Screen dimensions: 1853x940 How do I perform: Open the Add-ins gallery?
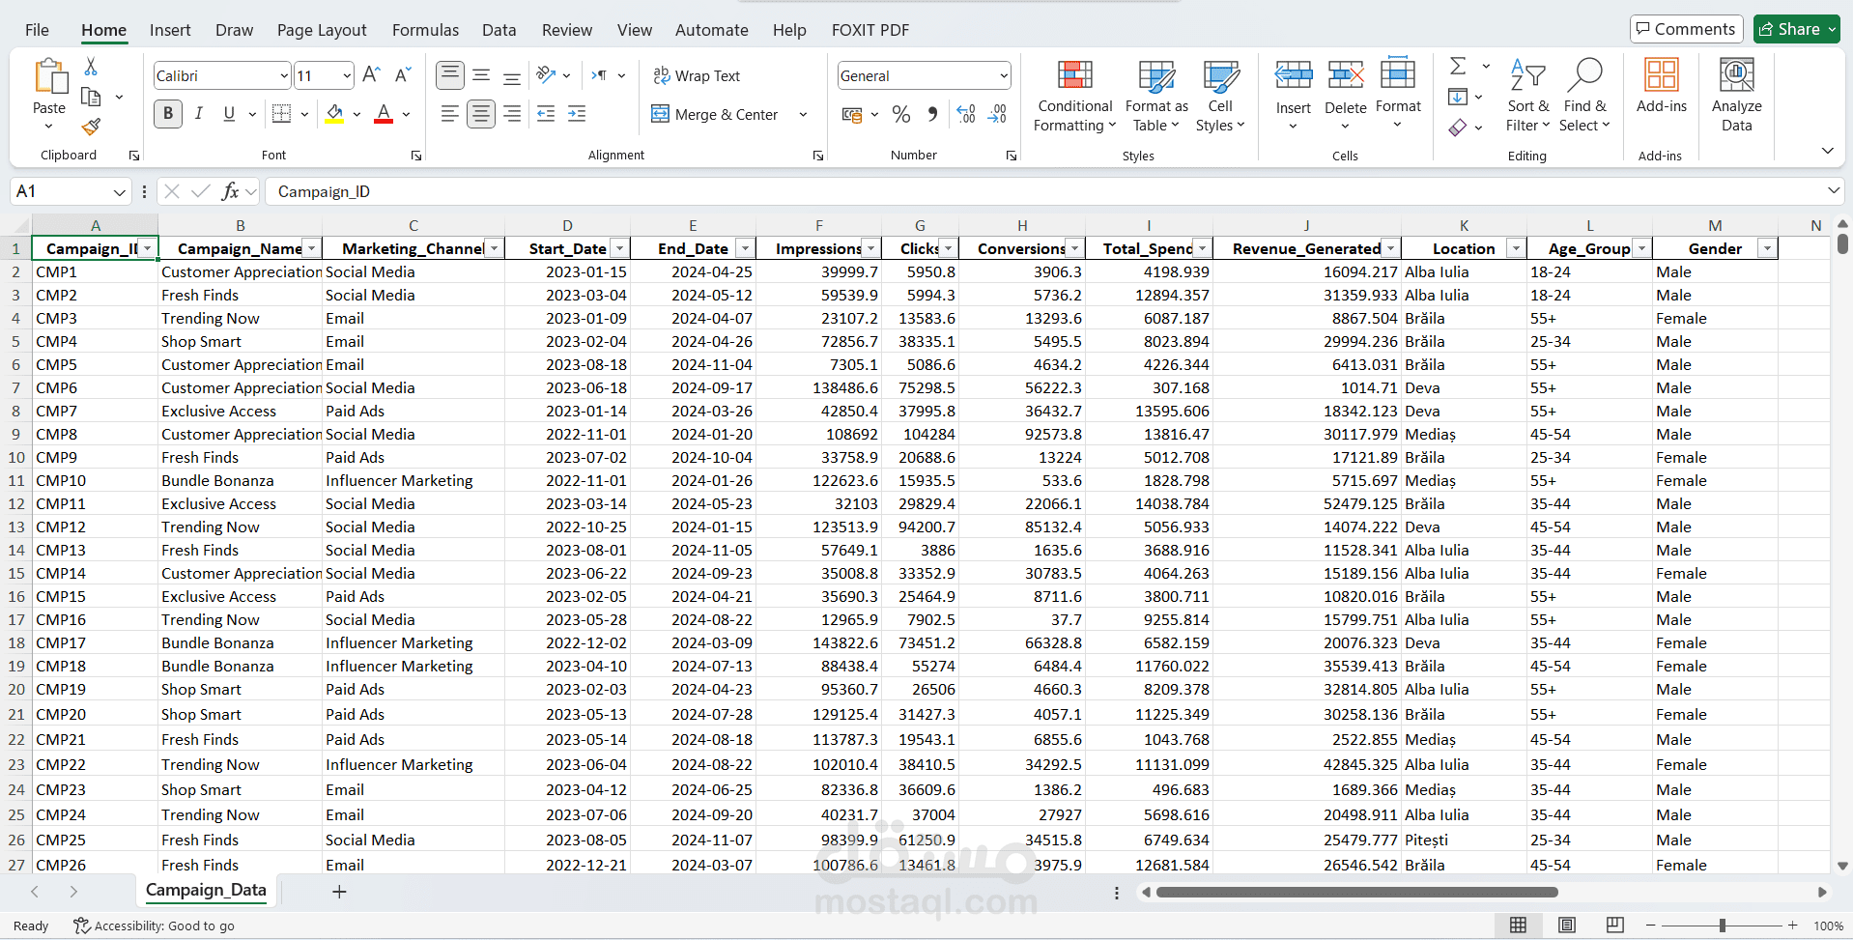coord(1662,86)
